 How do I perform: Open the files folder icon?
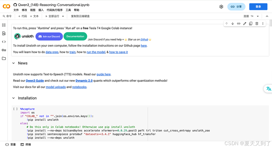4,58
